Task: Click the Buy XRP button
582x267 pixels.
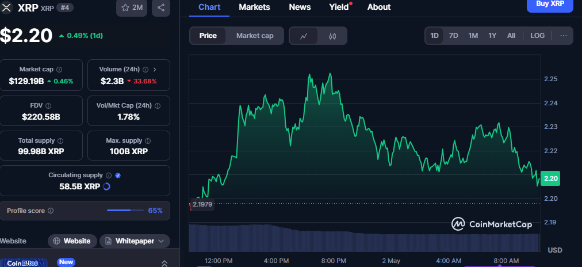Action: pos(550,5)
